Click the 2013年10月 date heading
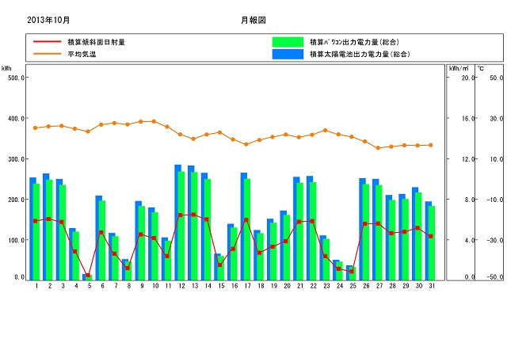507x358 pixels. (x=48, y=20)
